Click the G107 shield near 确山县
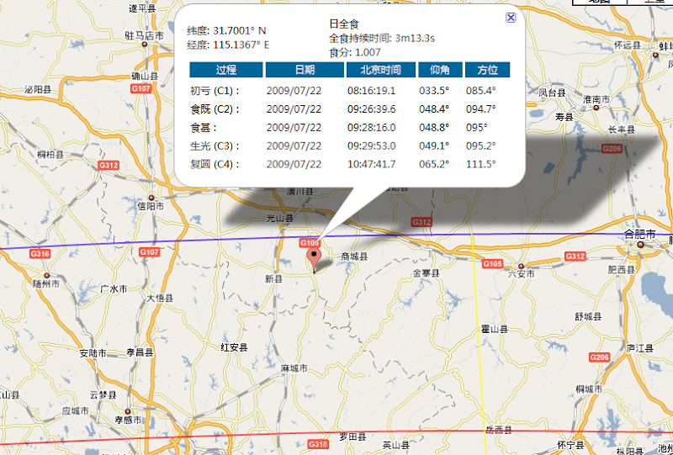 pos(141,88)
